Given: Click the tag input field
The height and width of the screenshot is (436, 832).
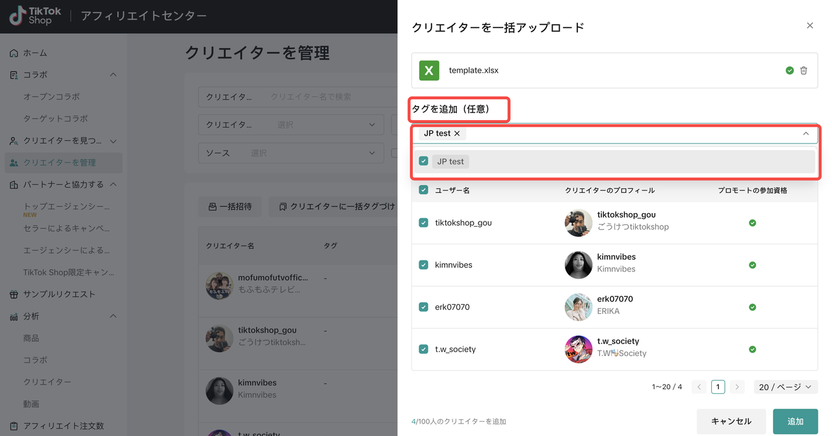Looking at the screenshot, I should [614, 133].
